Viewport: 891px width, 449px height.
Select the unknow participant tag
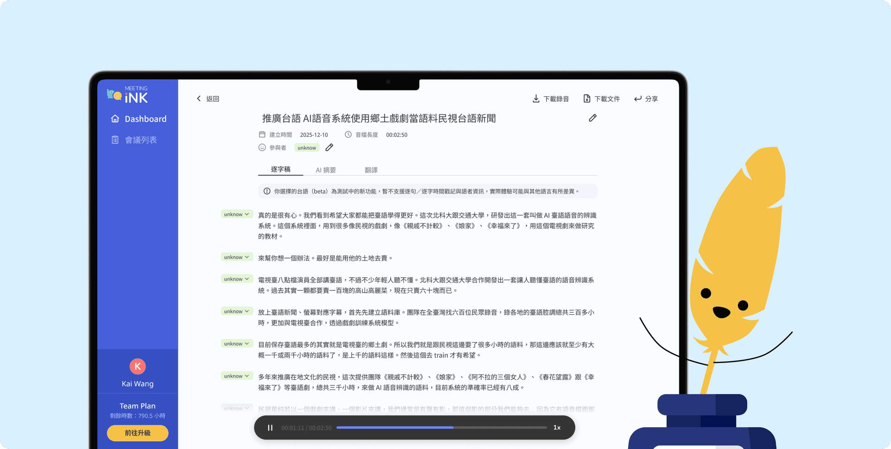tap(306, 147)
